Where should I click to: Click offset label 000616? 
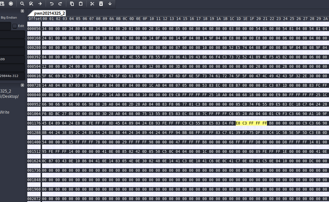tap(34, 76)
